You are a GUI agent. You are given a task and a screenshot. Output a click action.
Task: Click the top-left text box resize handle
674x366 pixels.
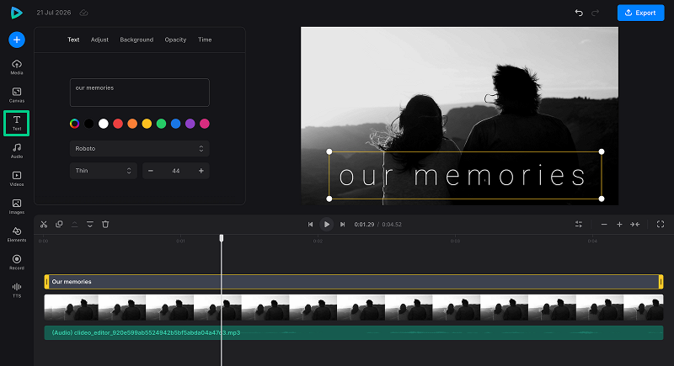click(x=329, y=151)
